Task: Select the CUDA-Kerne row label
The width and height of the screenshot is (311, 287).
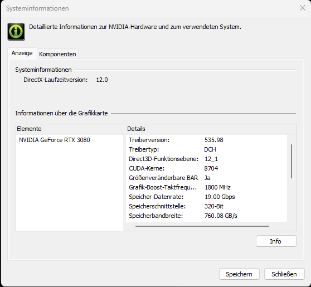Action: [x=147, y=168]
